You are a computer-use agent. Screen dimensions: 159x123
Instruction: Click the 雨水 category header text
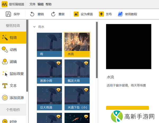pyautogui.click(x=41, y=27)
